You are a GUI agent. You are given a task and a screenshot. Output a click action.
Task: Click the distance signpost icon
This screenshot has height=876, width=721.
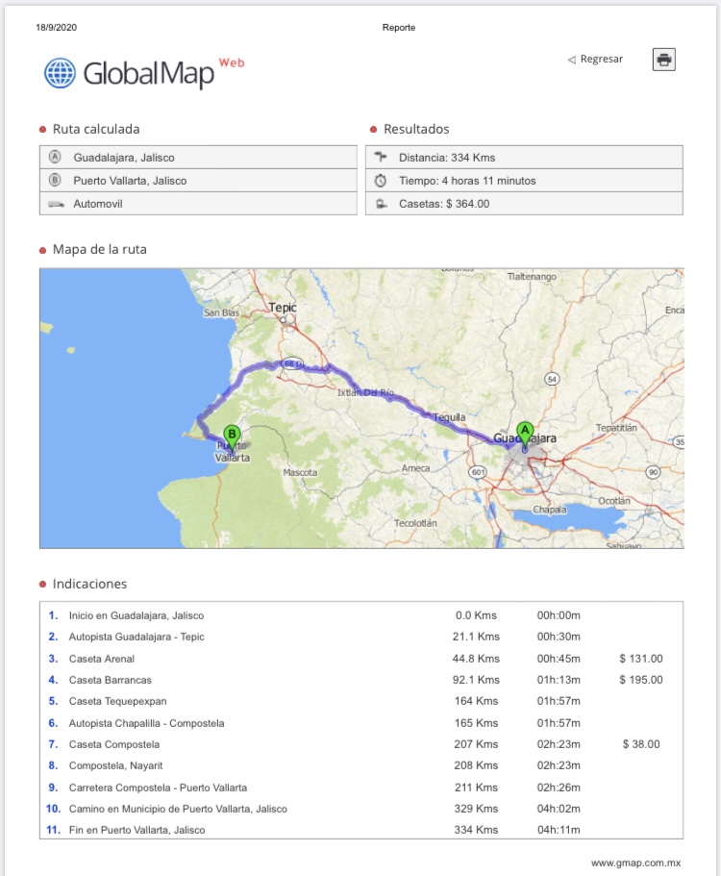pyautogui.click(x=381, y=157)
